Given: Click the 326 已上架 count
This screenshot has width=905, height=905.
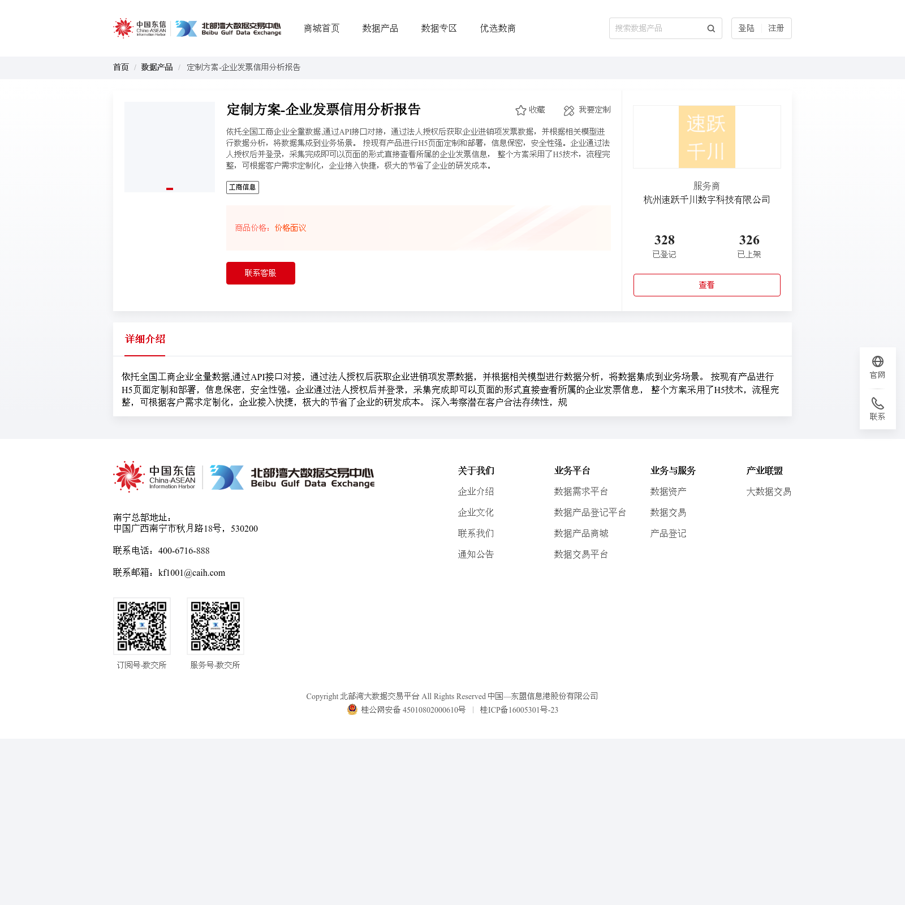Looking at the screenshot, I should (x=749, y=246).
